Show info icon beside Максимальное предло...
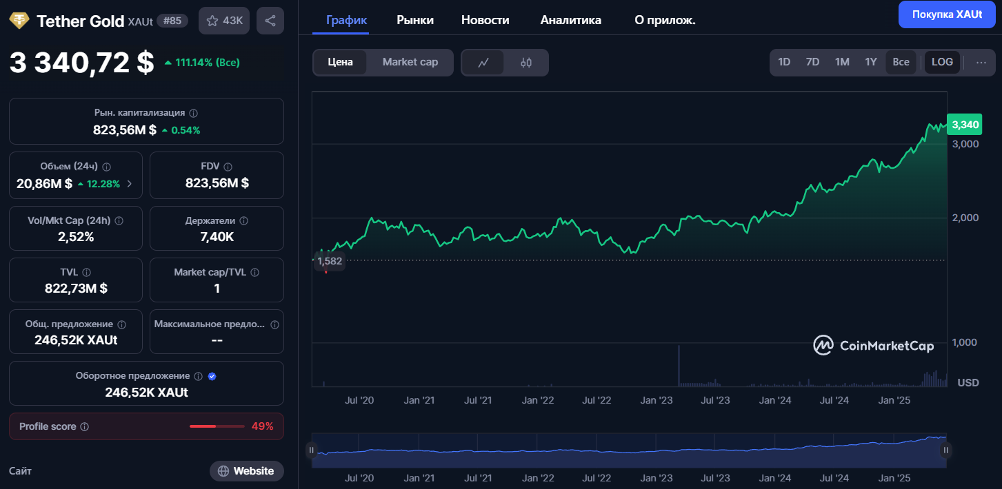The width and height of the screenshot is (1002, 489). click(x=275, y=324)
